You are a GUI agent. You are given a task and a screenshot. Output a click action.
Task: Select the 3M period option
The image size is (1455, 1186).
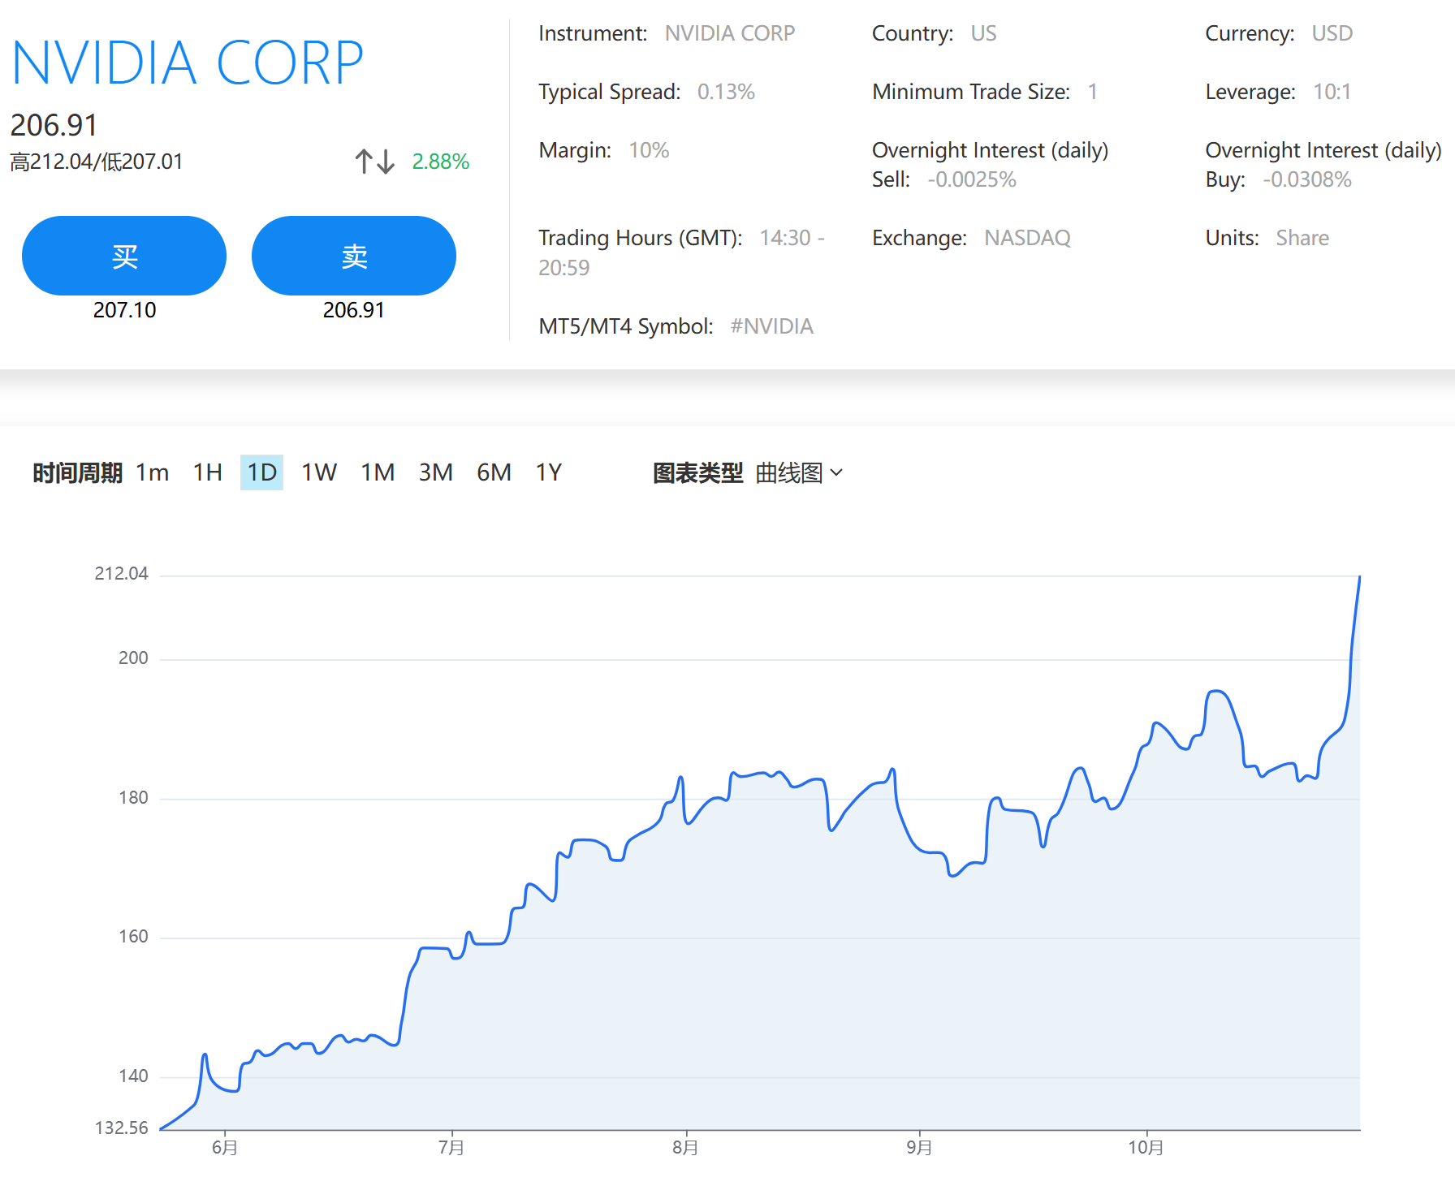pos(435,472)
